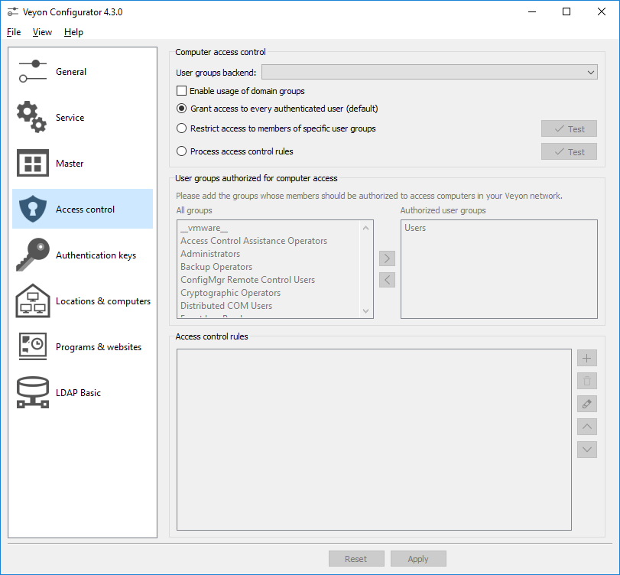Open the File menu

14,32
